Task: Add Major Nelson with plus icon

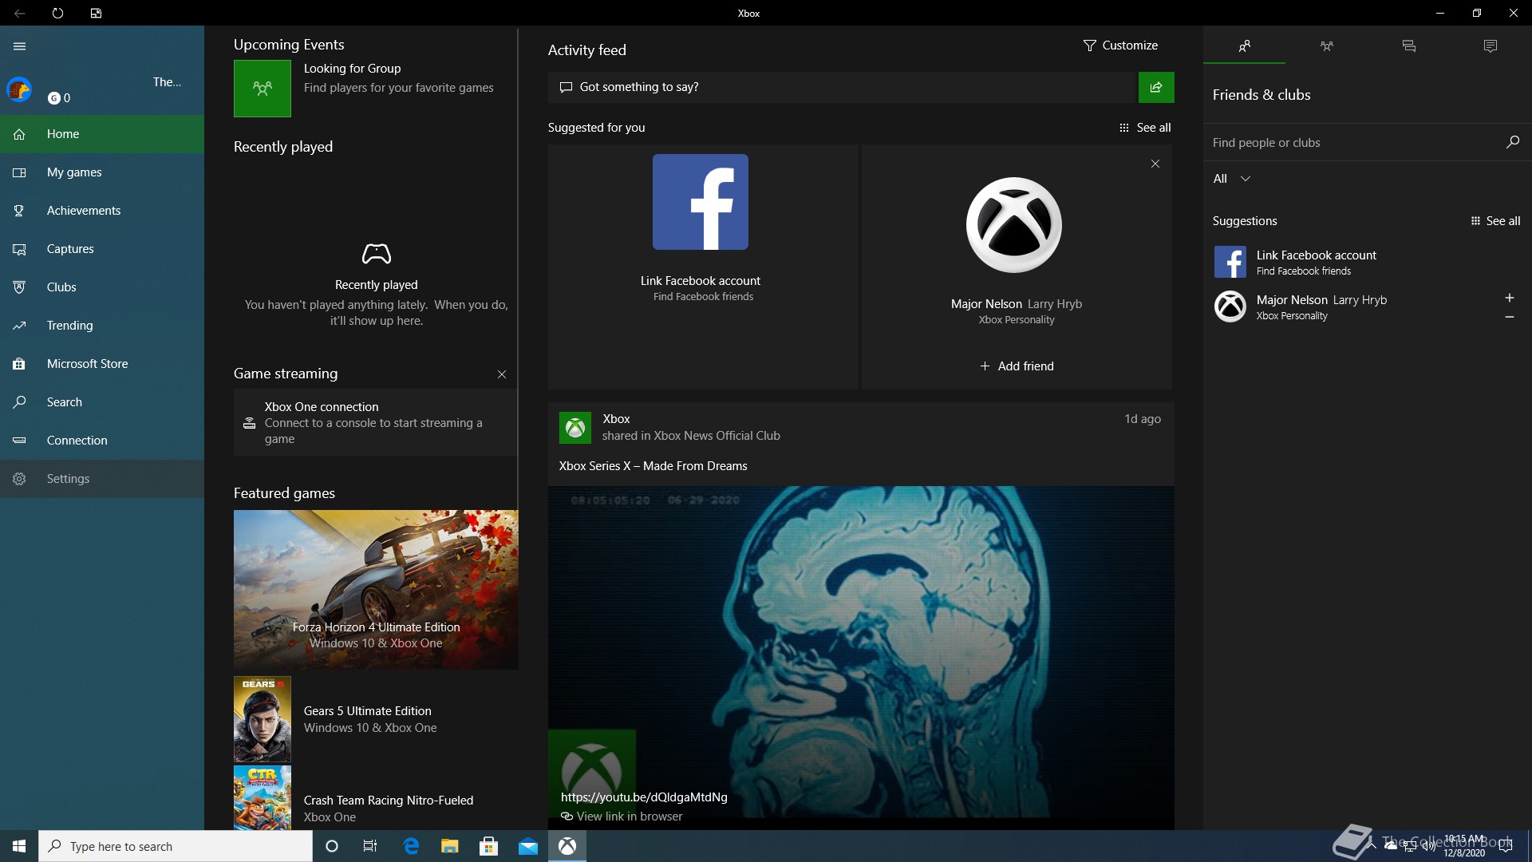Action: (x=1510, y=298)
